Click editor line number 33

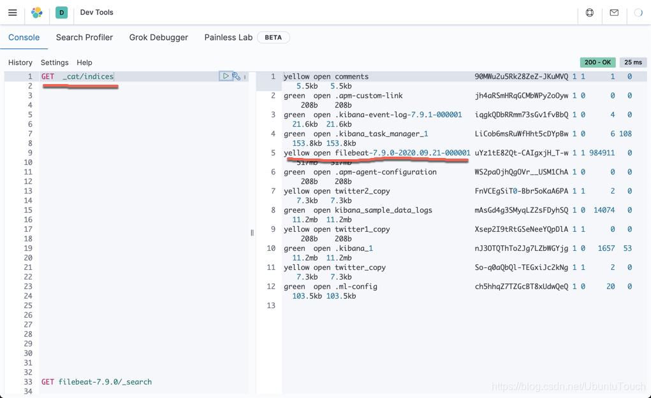(28, 382)
